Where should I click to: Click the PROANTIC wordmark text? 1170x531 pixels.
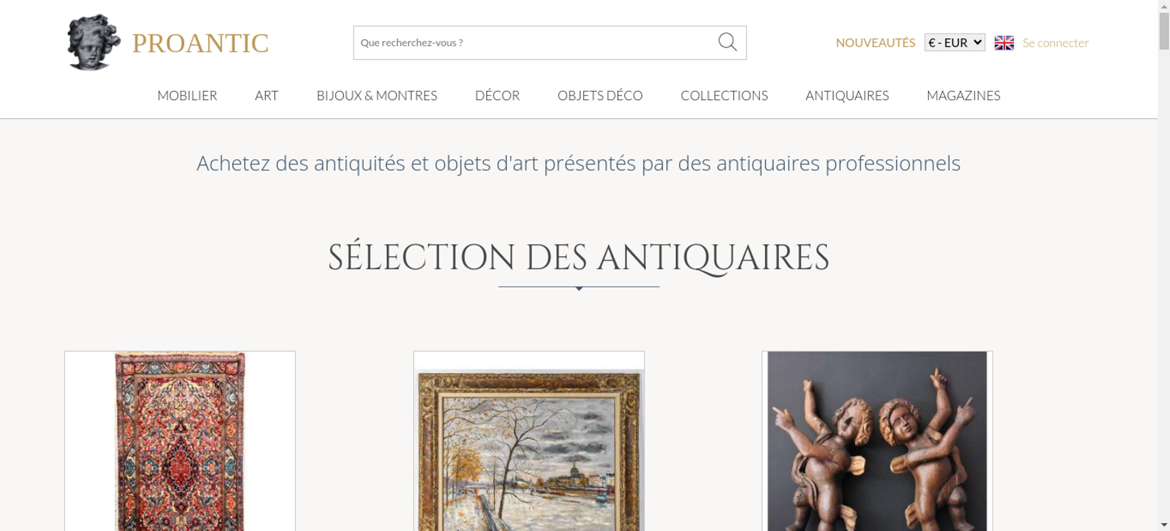pyautogui.click(x=200, y=43)
